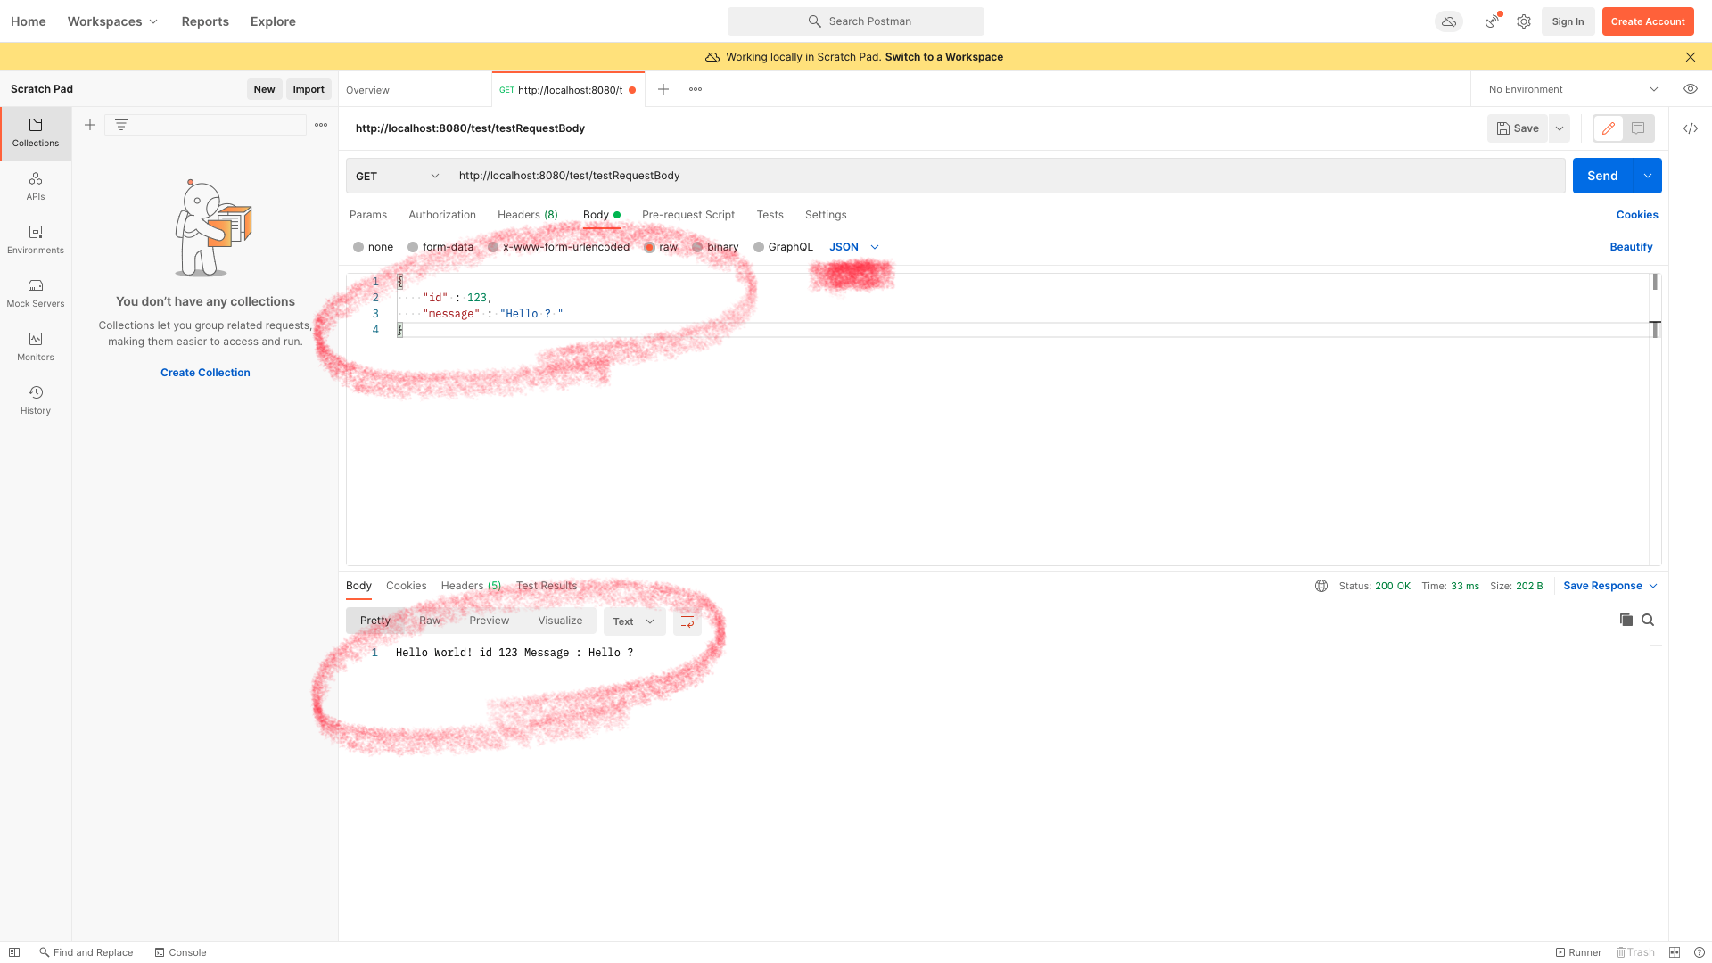Search the response with magnifier icon
Screen dimensions: 1712x963
click(1648, 620)
